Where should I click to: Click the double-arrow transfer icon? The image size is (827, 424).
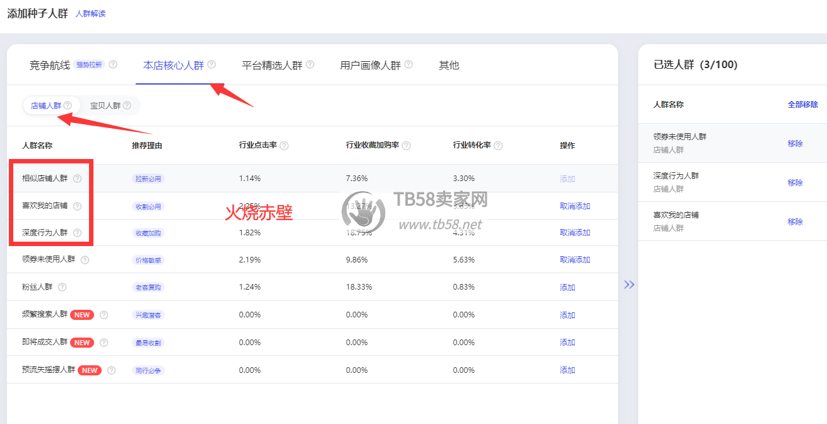pos(629,285)
